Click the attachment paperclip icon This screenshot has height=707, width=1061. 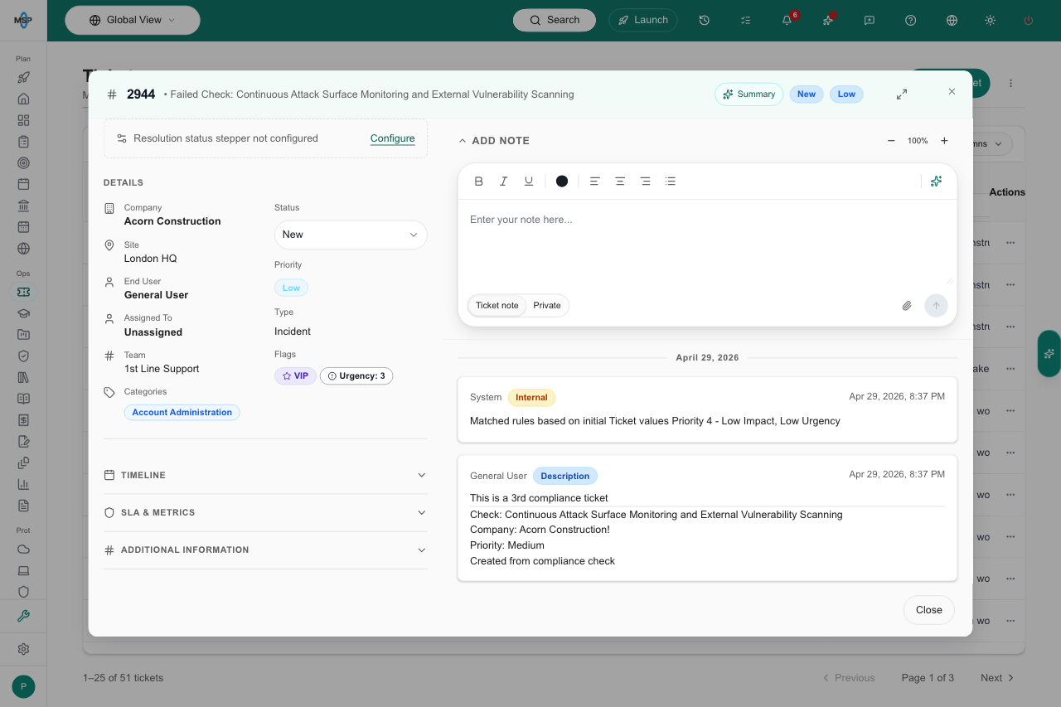(x=907, y=306)
